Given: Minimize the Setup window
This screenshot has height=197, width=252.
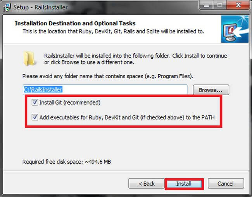Looking at the screenshot, I should (207, 6).
